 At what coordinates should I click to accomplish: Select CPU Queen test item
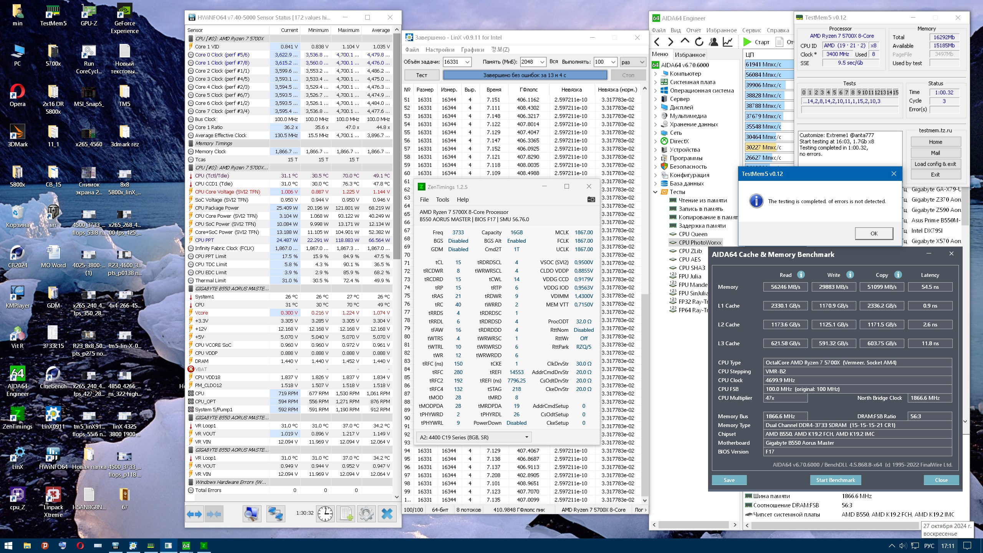[693, 234]
